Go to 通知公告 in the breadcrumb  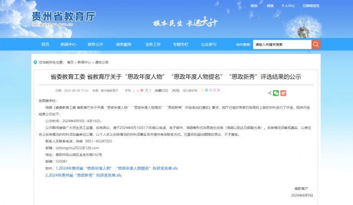tap(101, 62)
